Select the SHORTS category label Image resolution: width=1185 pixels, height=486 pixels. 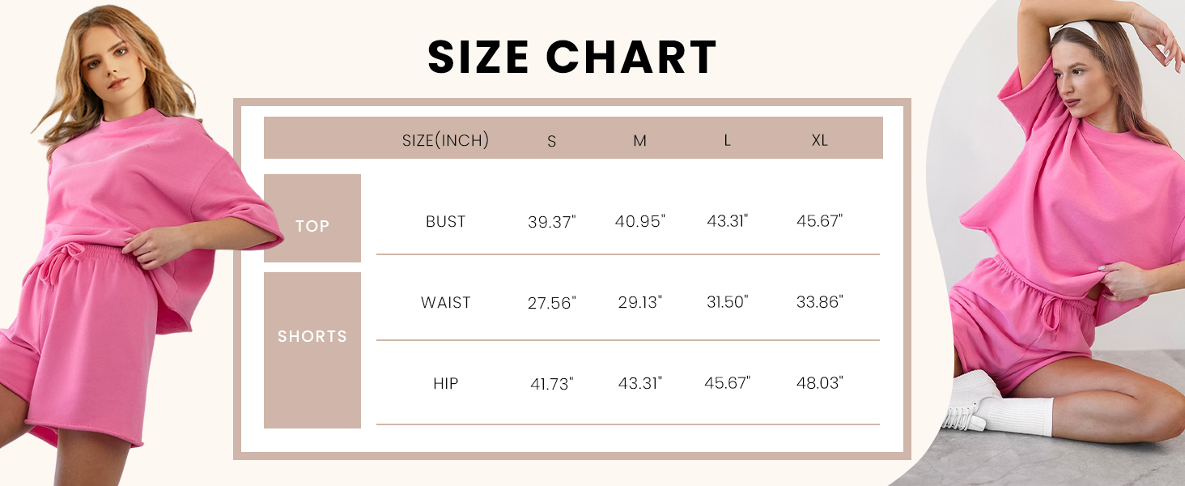point(312,336)
